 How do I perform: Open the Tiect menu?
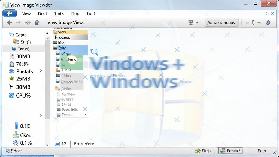point(42,14)
